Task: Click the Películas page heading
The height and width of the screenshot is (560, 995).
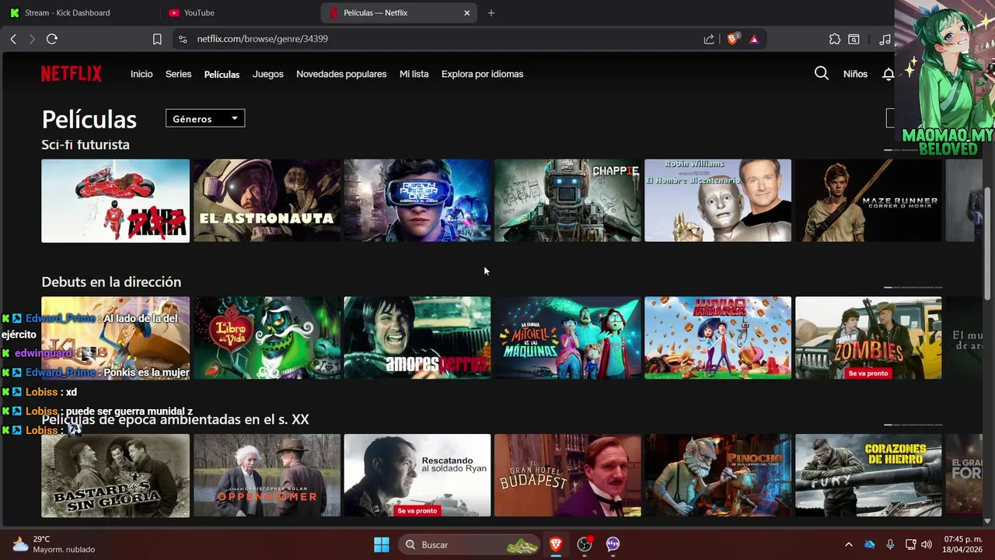Action: 89,119
